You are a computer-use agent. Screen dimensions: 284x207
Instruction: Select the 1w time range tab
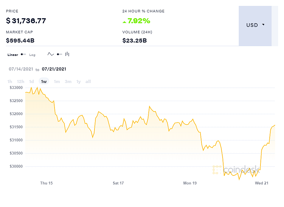pos(44,81)
